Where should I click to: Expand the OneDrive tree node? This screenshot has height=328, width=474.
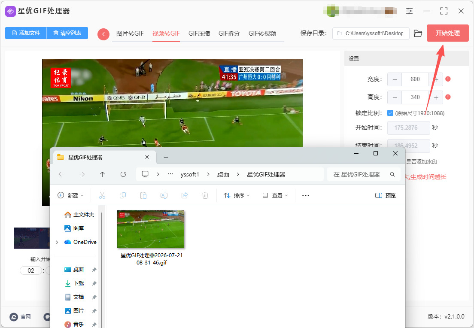point(57,242)
